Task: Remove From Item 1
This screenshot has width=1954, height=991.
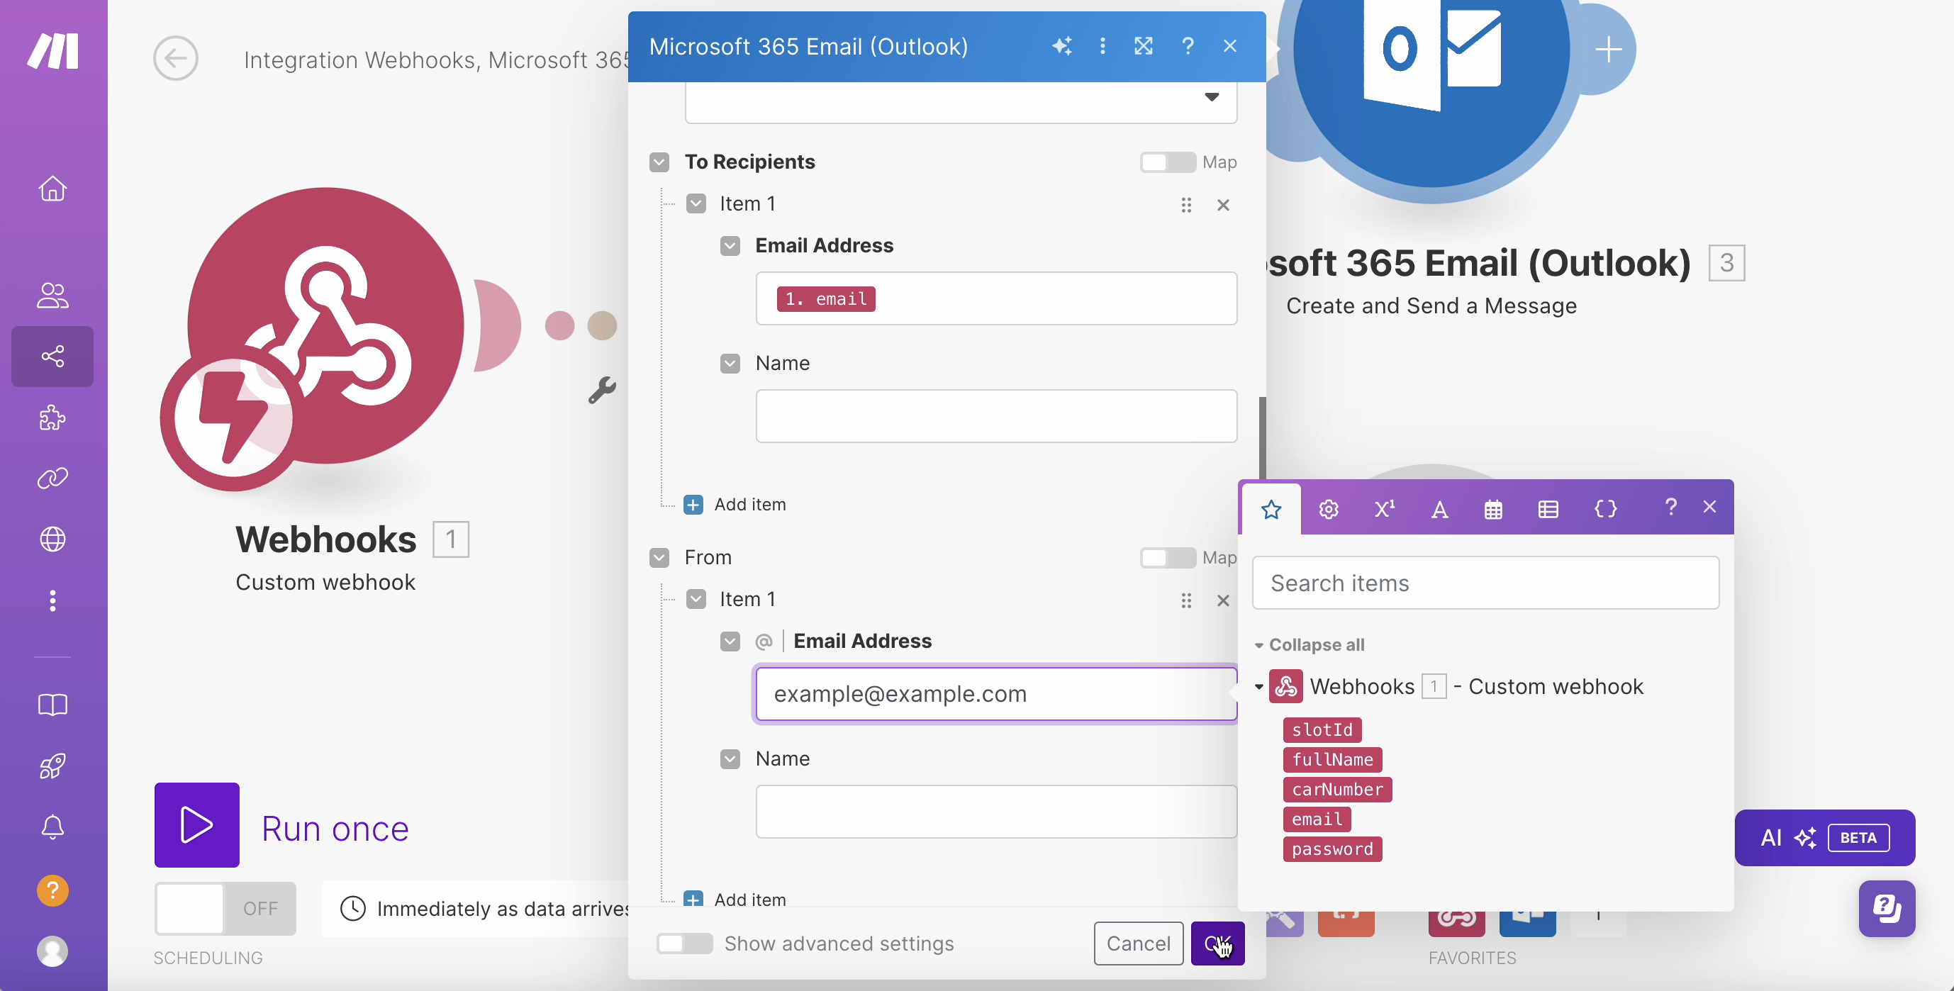Action: click(x=1223, y=600)
